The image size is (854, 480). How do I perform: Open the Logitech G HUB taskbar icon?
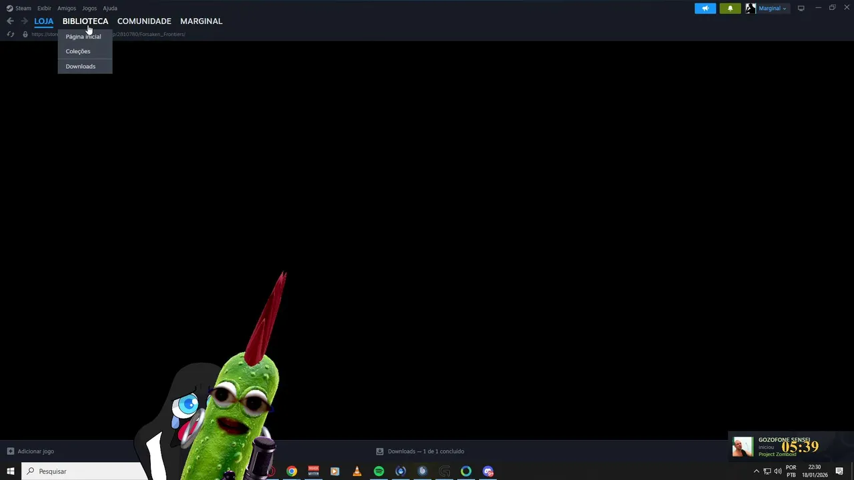[x=444, y=471]
